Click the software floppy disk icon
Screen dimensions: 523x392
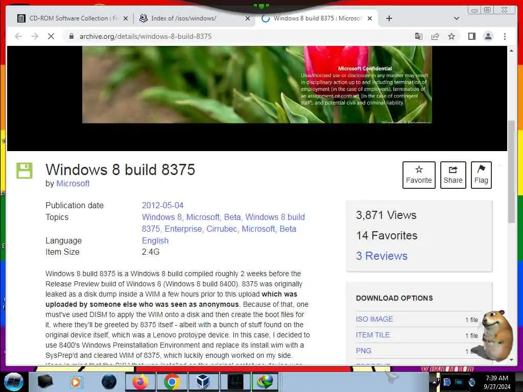coord(25,170)
